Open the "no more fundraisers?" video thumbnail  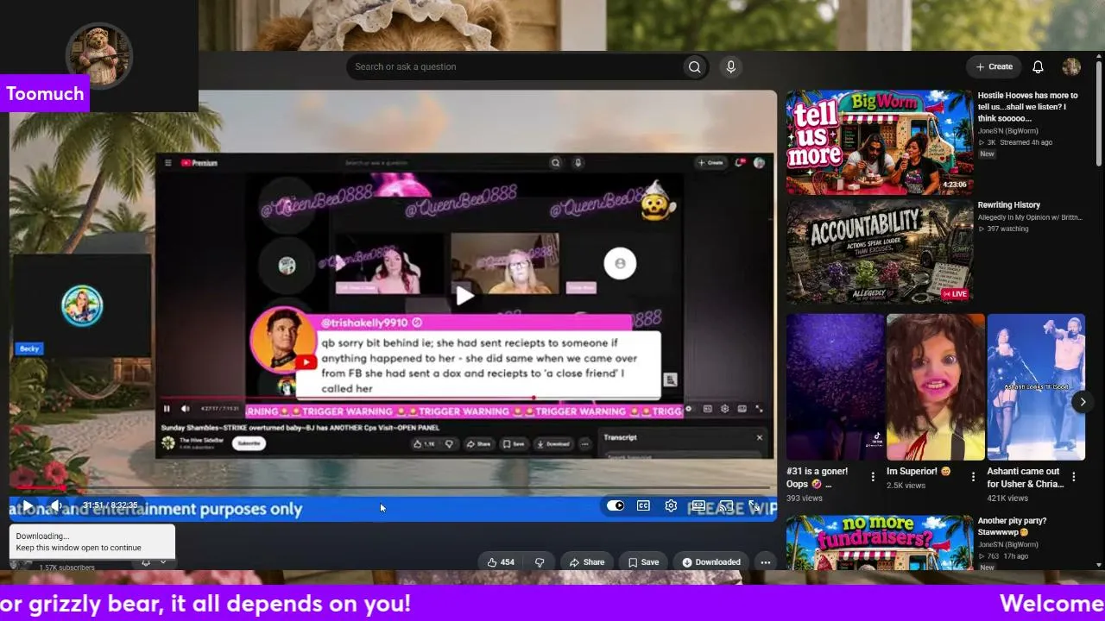(879, 544)
